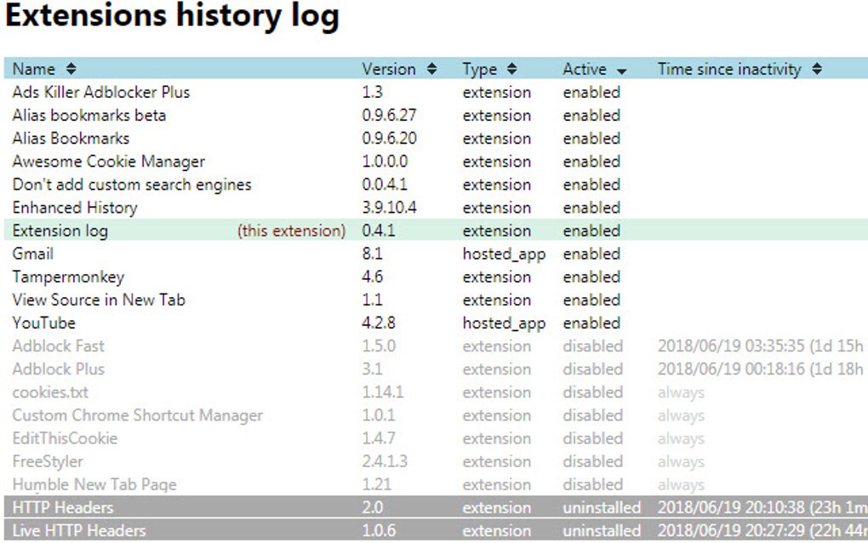The height and width of the screenshot is (543, 868).
Task: Open the Type header sorting control
Action: (511, 69)
